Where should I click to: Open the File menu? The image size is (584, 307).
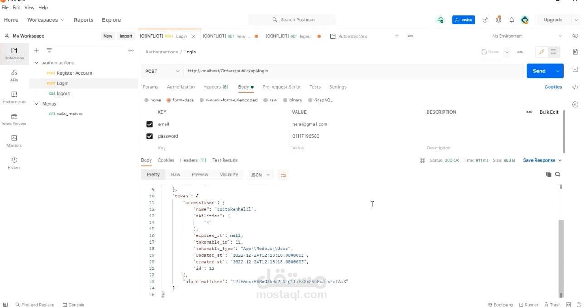(5, 8)
